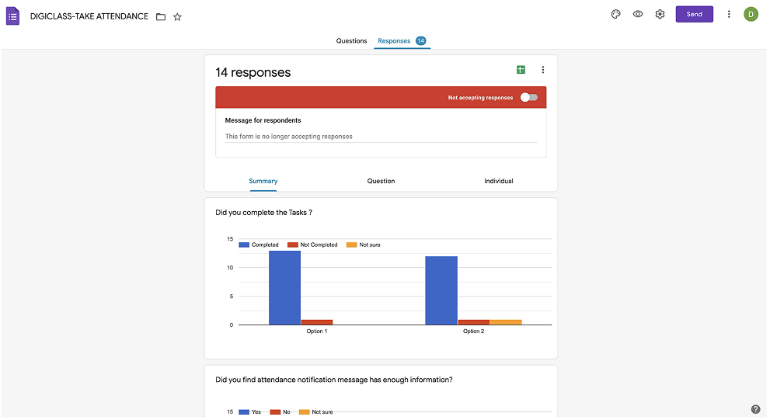The width and height of the screenshot is (770, 420).
Task: Click the 'Message for respondents' label
Action: pos(263,120)
